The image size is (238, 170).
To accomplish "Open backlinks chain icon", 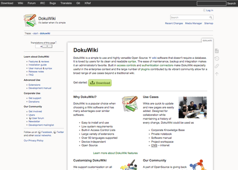I will tap(217, 66).
